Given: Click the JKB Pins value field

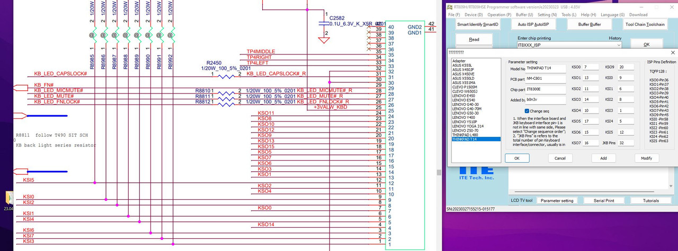Looking at the screenshot, I should point(626,143).
